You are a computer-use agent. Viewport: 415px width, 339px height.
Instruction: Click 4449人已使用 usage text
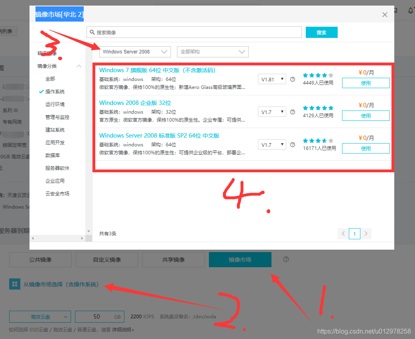click(318, 83)
